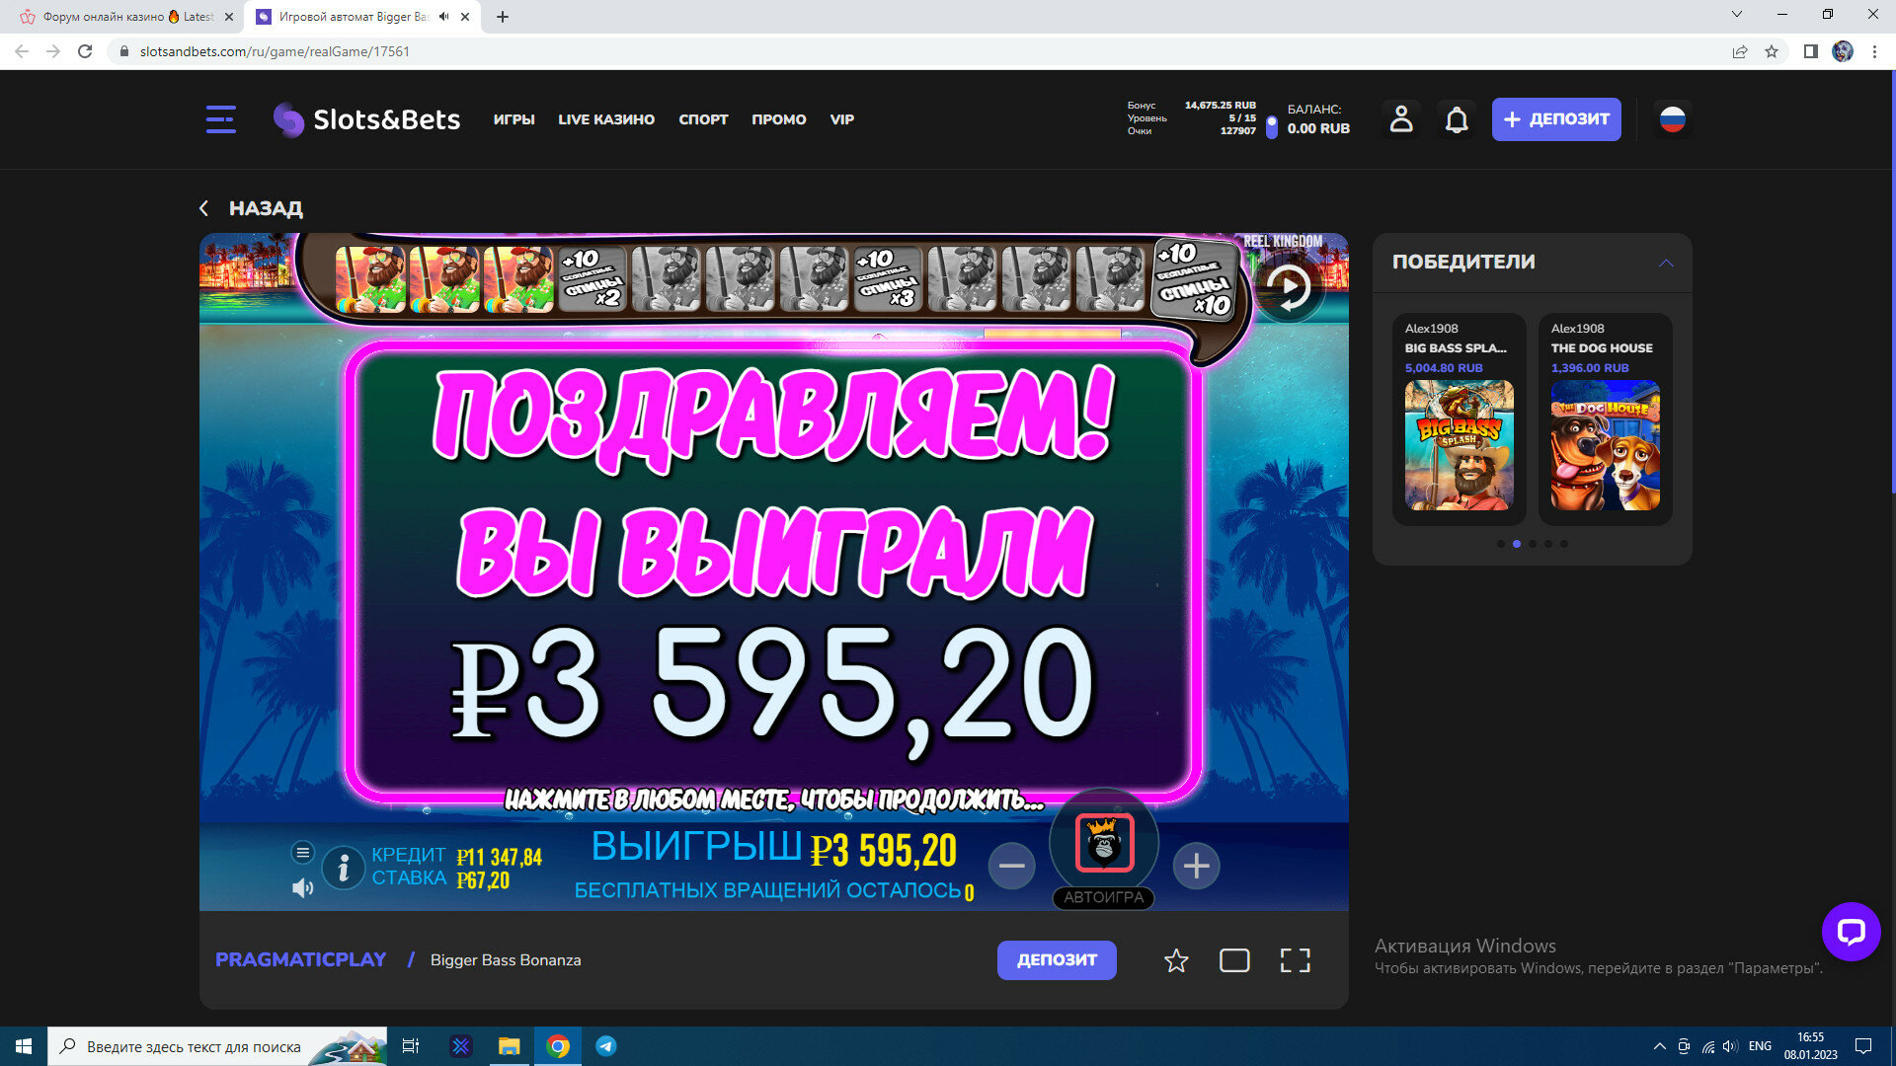The height and width of the screenshot is (1066, 1896).
Task: Enter fullscreen game mode
Action: pos(1295,960)
